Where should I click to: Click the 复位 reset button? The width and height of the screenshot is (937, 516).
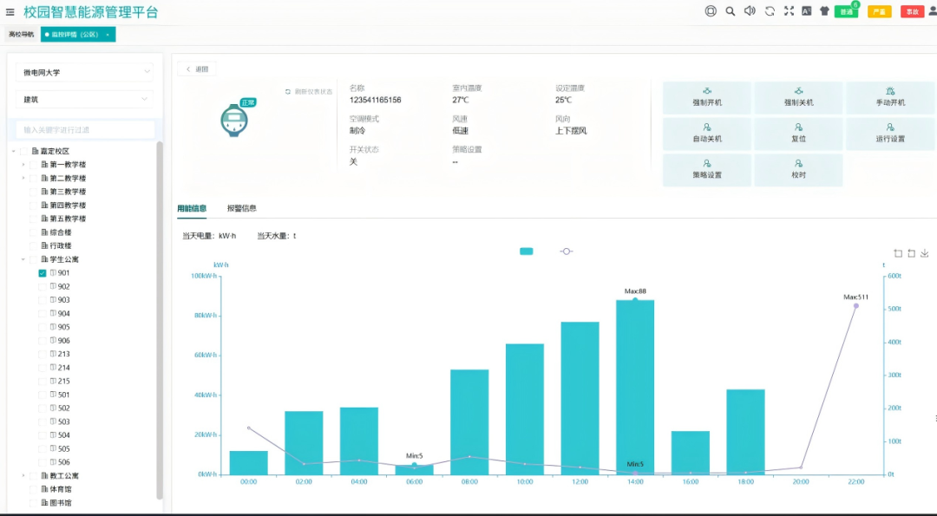click(x=798, y=134)
